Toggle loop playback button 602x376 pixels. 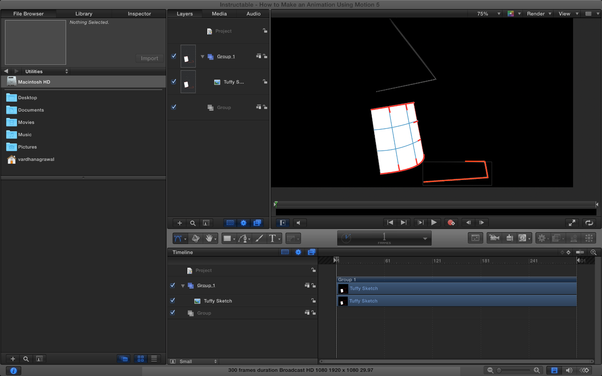(x=589, y=223)
